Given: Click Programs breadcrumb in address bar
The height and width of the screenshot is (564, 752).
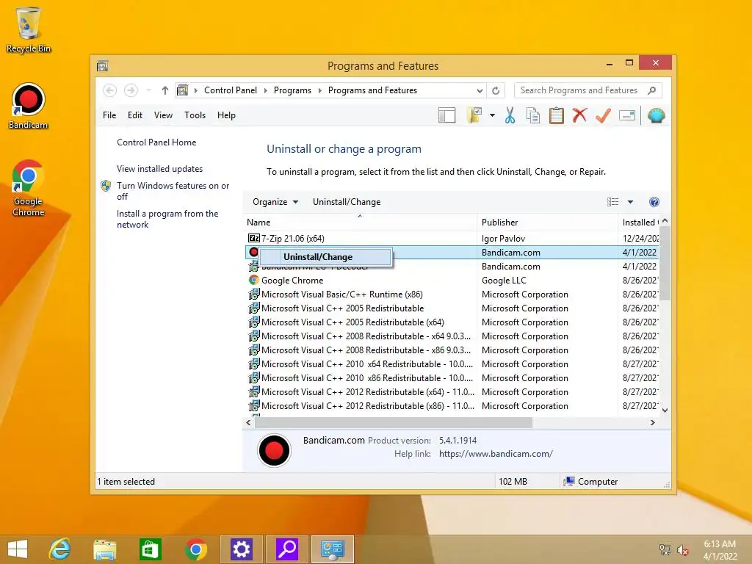Looking at the screenshot, I should point(292,90).
